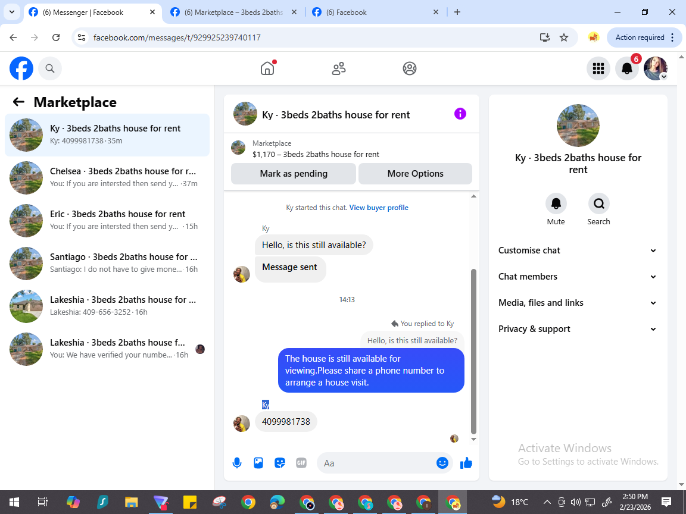Send a thumbs-up like

click(466, 463)
